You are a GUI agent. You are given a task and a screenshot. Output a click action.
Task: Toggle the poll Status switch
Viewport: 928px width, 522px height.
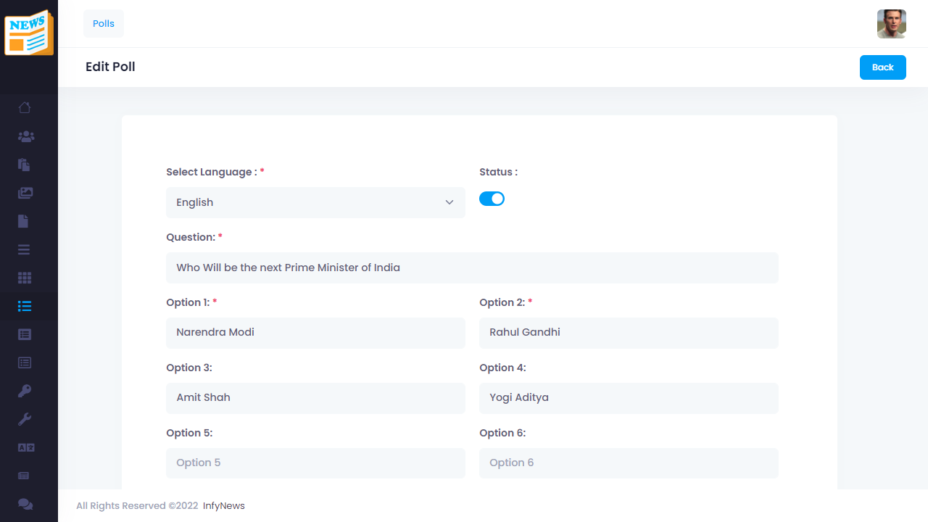coord(492,199)
